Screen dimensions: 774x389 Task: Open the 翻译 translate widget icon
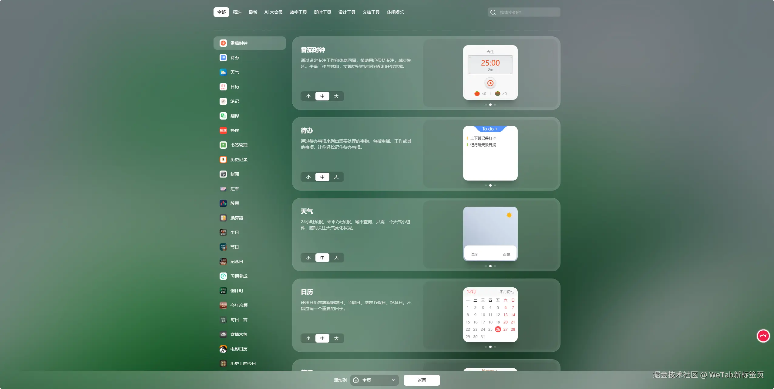coord(223,116)
